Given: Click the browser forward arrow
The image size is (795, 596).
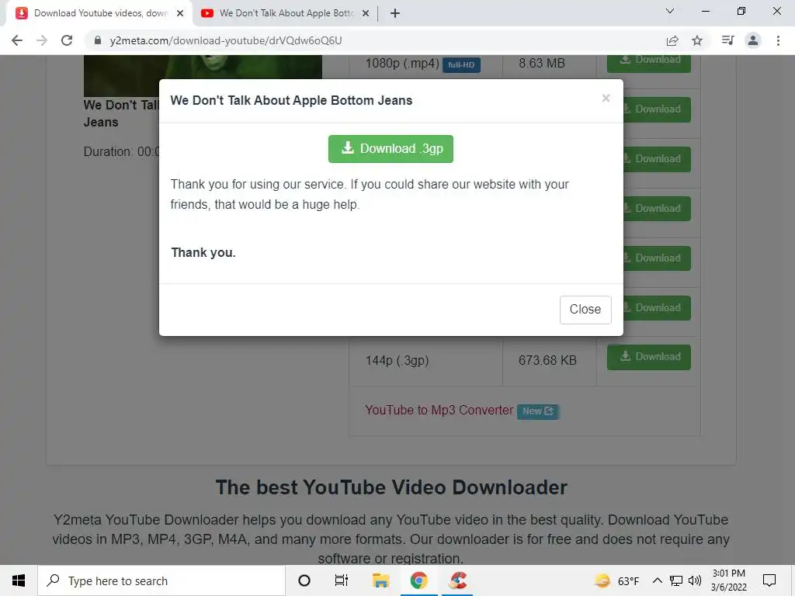Looking at the screenshot, I should tap(42, 40).
